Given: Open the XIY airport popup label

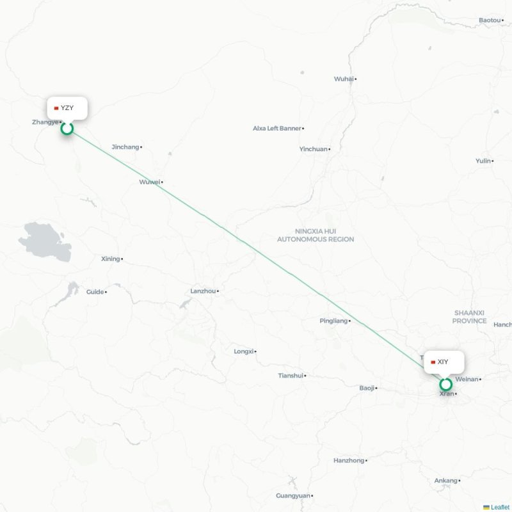Looking at the screenshot, I should 444,362.
